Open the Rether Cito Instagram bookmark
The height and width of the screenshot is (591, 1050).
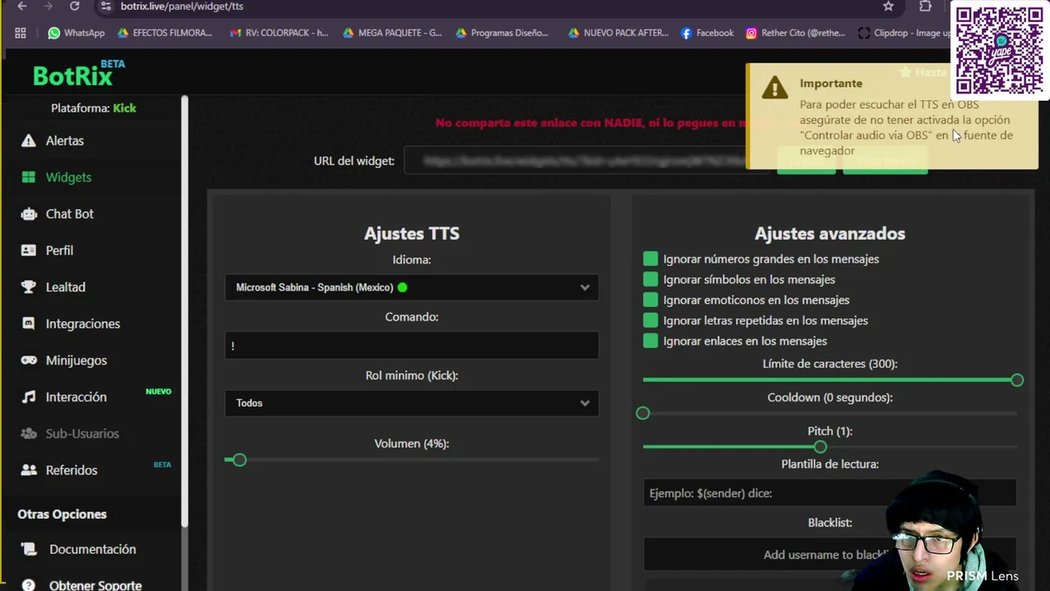coord(797,33)
